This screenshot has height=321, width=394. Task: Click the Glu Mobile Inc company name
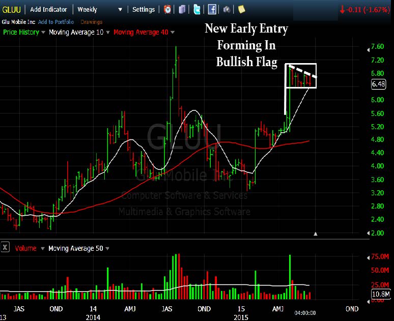pyautogui.click(x=18, y=22)
